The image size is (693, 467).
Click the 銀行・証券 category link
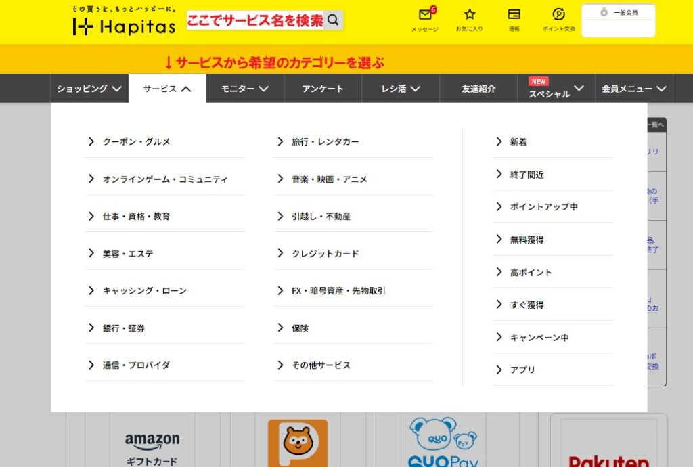pos(124,328)
